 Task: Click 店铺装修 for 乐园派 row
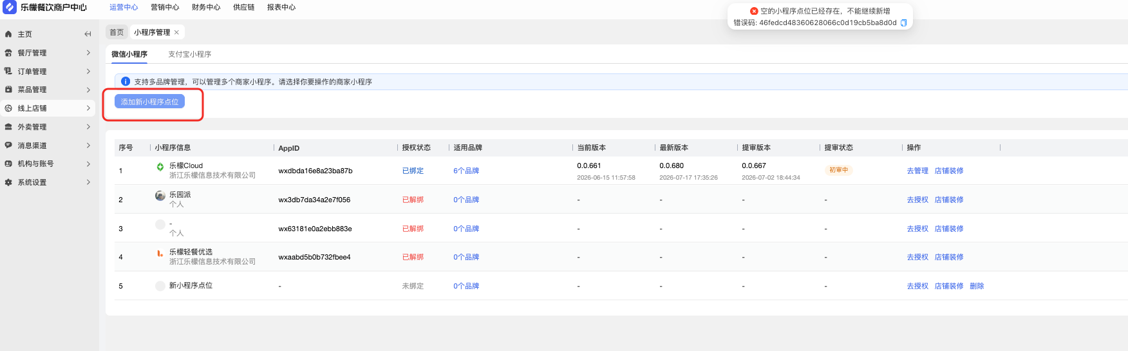pos(949,200)
